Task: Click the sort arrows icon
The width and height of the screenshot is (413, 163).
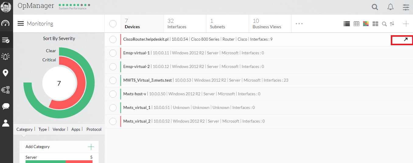Action: [392, 24]
